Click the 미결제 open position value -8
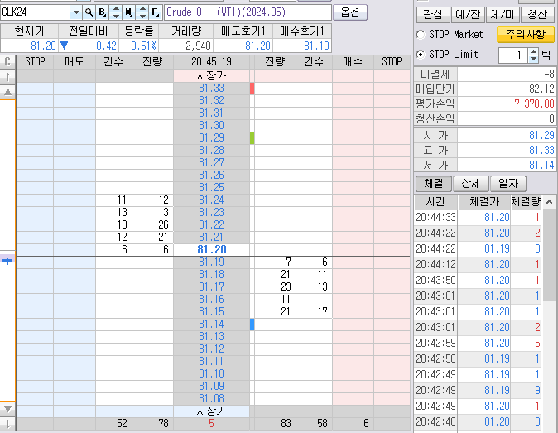This screenshot has width=558, height=433. pos(506,74)
